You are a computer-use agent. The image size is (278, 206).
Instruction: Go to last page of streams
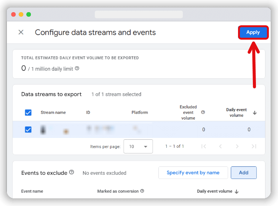(x=254, y=146)
